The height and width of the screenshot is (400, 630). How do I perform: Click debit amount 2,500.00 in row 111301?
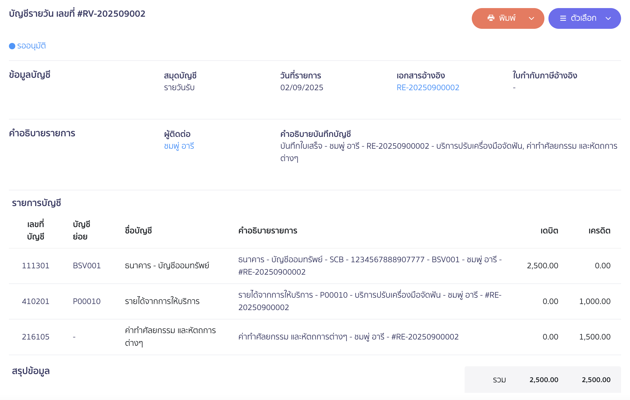pos(542,265)
